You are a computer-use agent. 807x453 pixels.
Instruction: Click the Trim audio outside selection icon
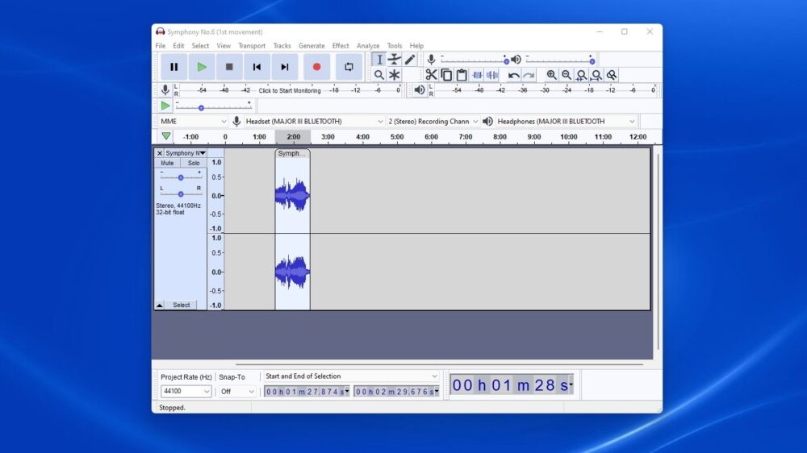[x=477, y=75]
